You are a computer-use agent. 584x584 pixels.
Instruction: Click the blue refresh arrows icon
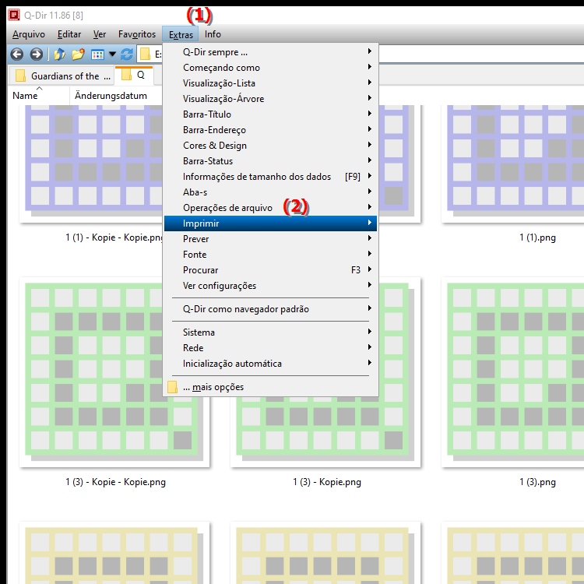coord(127,55)
